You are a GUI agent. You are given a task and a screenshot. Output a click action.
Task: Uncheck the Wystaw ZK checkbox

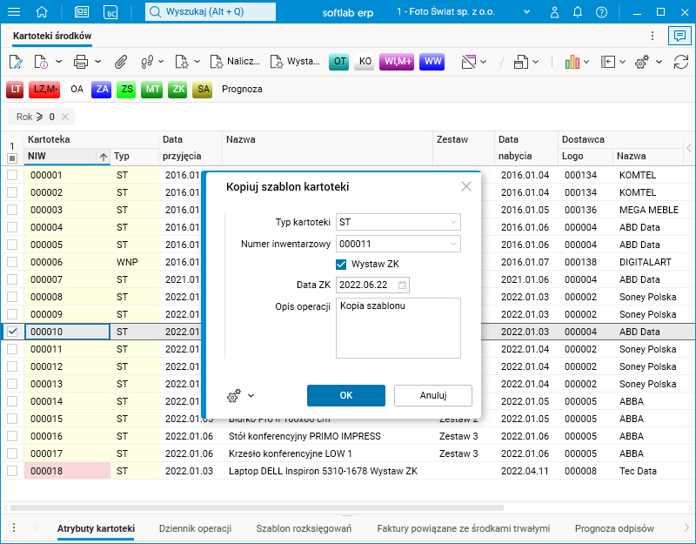[341, 264]
